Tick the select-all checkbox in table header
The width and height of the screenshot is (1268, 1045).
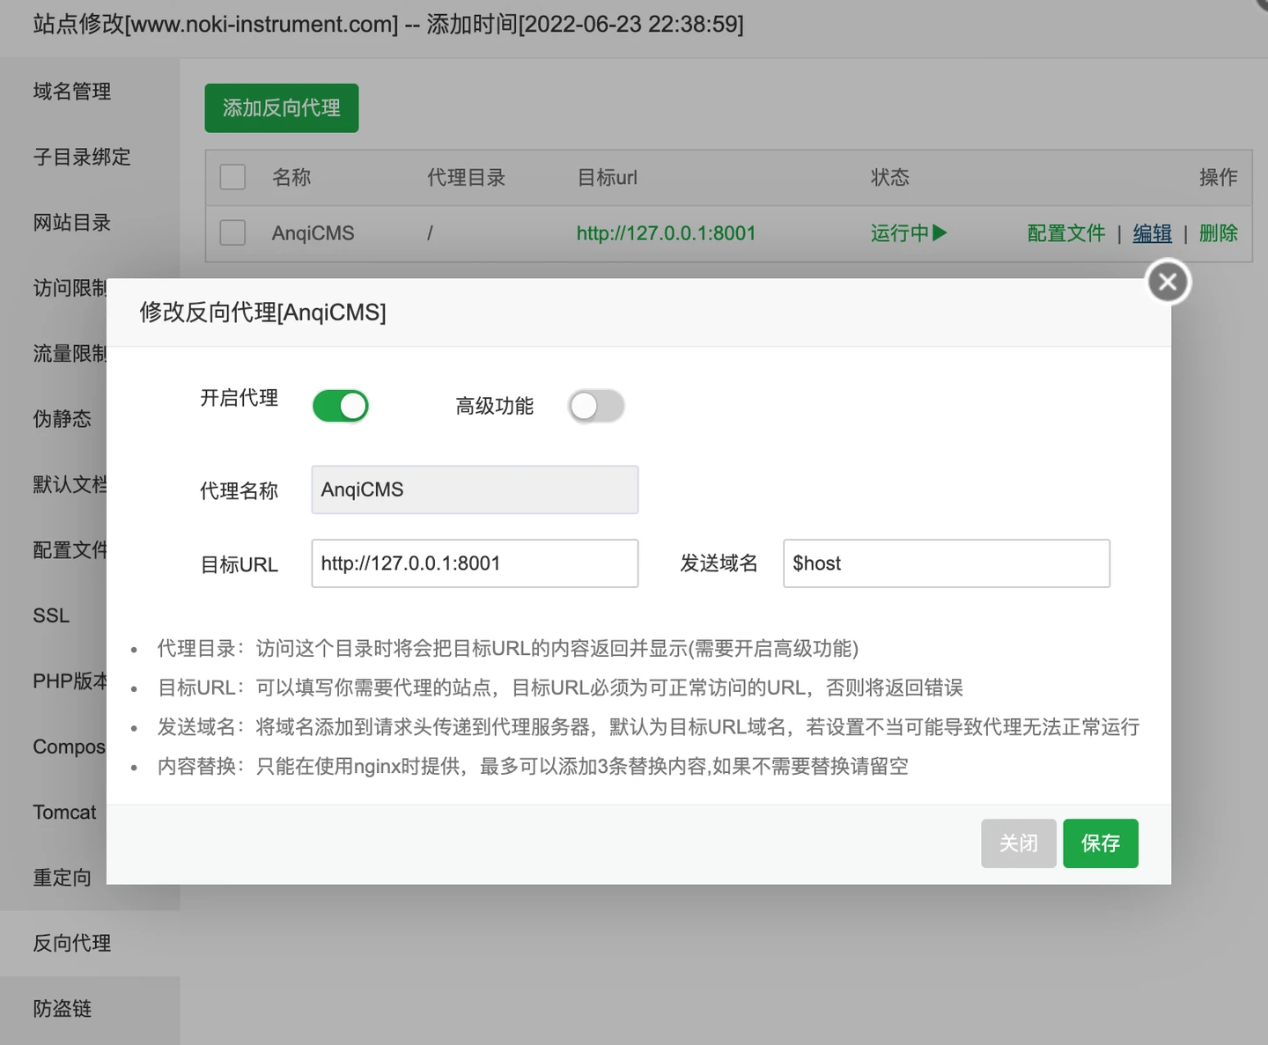tap(232, 177)
